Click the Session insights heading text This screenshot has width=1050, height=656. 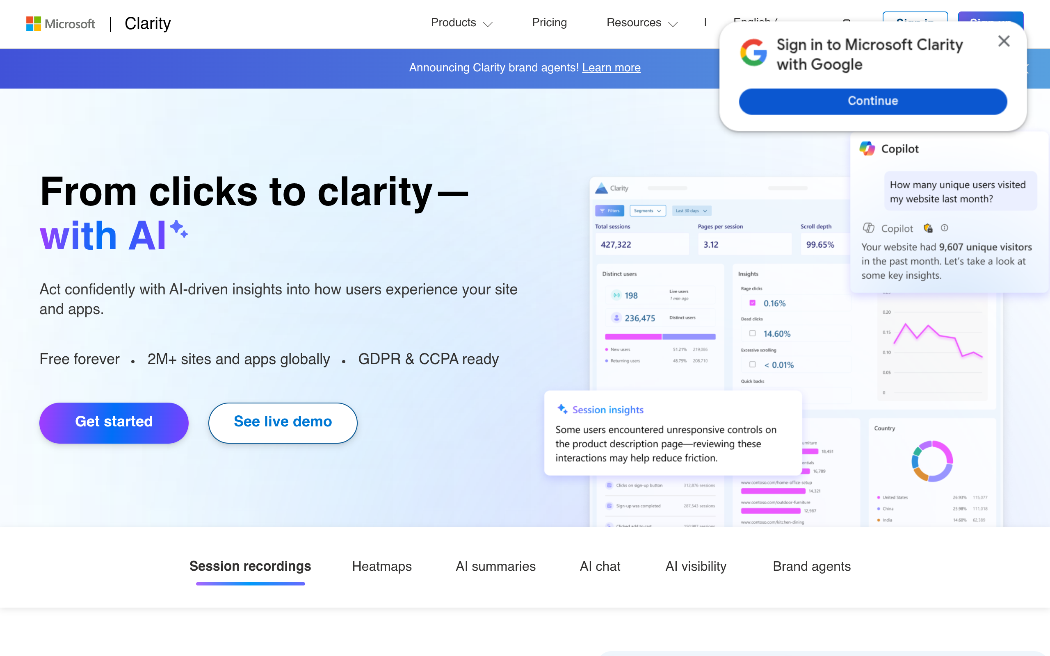tap(607, 410)
